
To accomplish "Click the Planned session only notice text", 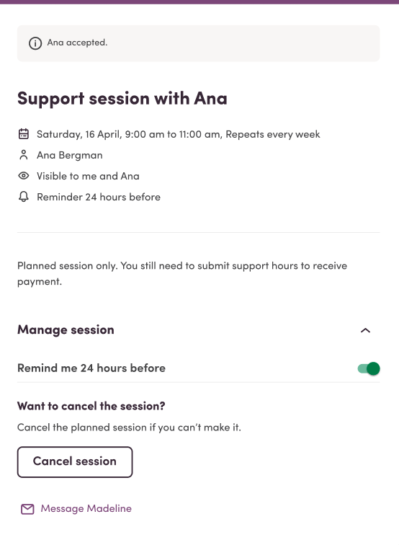I will pyautogui.click(x=182, y=273).
